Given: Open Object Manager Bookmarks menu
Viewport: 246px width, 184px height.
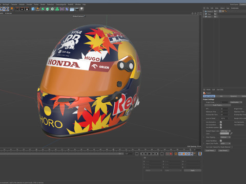Looking at the screenshot, I should coord(235,8).
